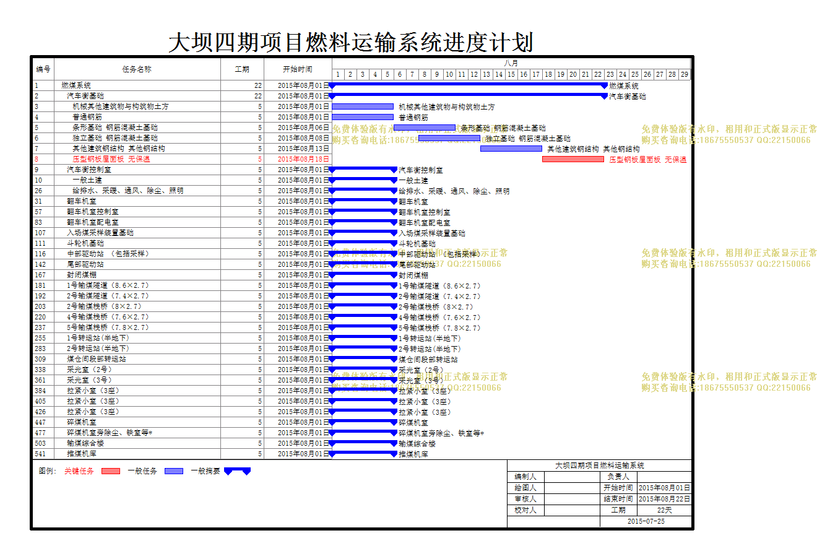Screen dimensions: 817x559
Task: Click the 编号 column header
Action: (43, 69)
